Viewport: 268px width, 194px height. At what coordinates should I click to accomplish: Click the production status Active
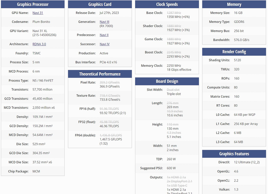pos(104,53)
